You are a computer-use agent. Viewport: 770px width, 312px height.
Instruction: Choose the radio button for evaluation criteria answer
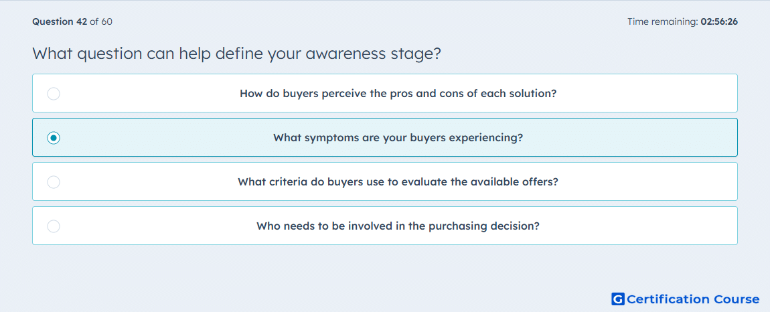coord(54,182)
